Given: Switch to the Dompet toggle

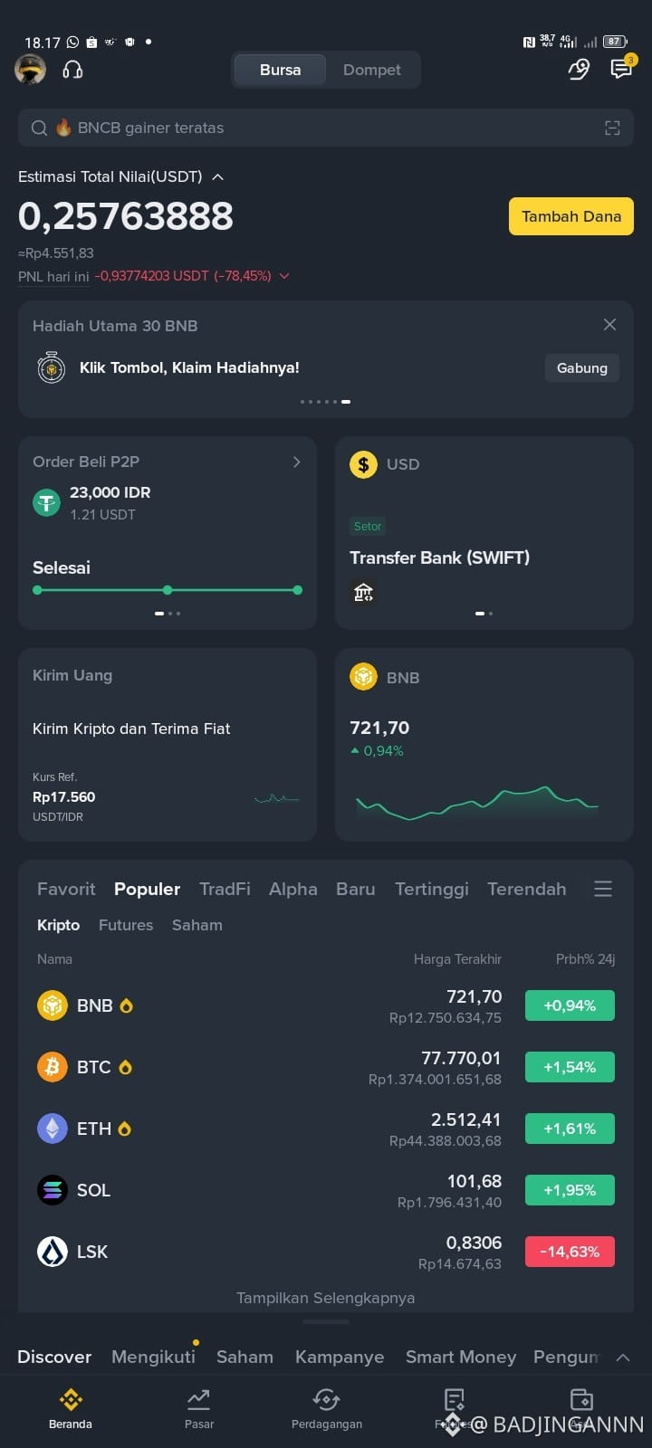Looking at the screenshot, I should (x=371, y=70).
